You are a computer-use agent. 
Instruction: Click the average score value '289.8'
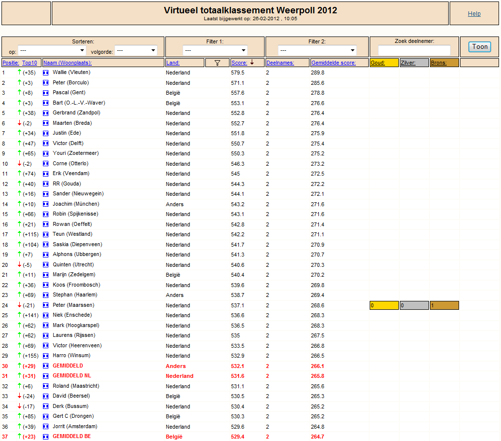point(317,73)
